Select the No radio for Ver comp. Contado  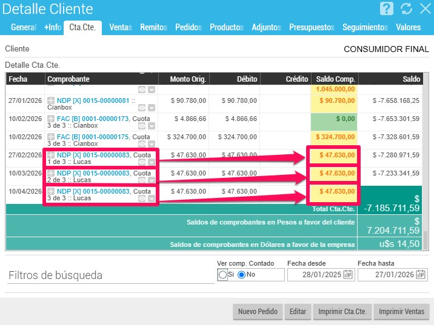[x=241, y=275]
